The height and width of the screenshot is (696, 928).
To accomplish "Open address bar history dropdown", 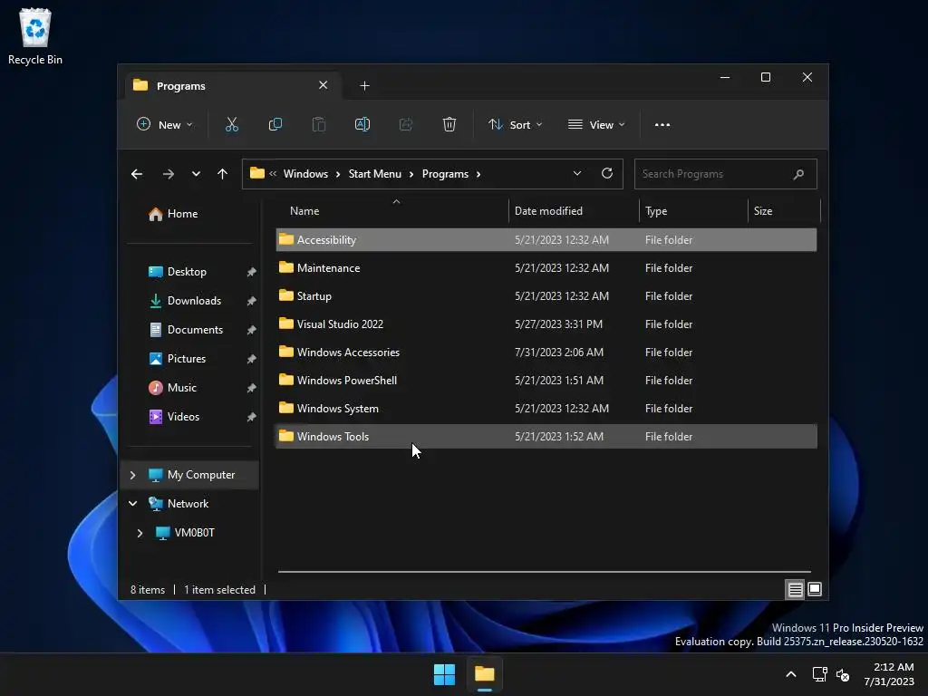I will tap(577, 173).
